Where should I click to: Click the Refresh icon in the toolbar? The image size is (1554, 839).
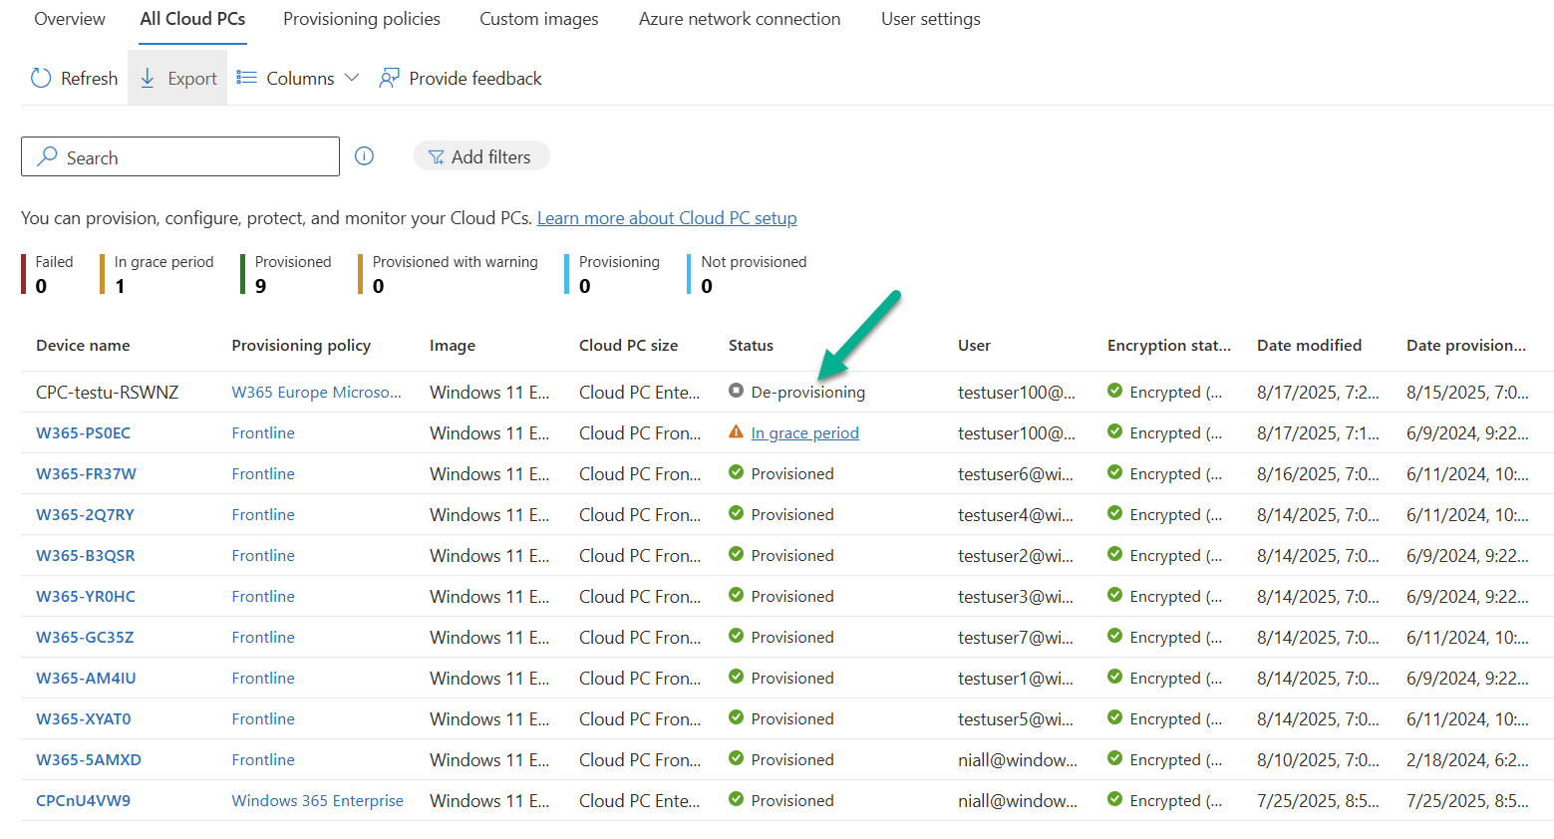pos(41,78)
